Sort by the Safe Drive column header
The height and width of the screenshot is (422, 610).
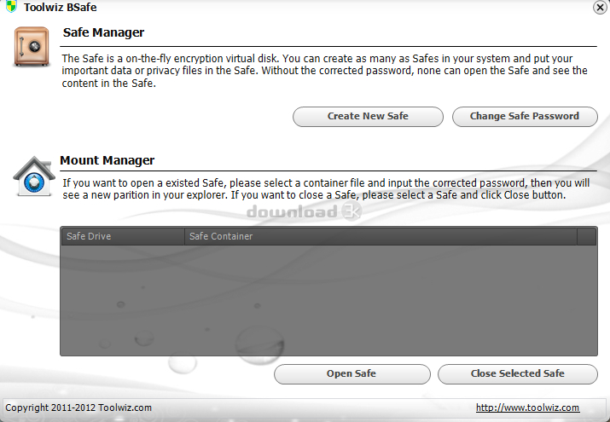(123, 236)
